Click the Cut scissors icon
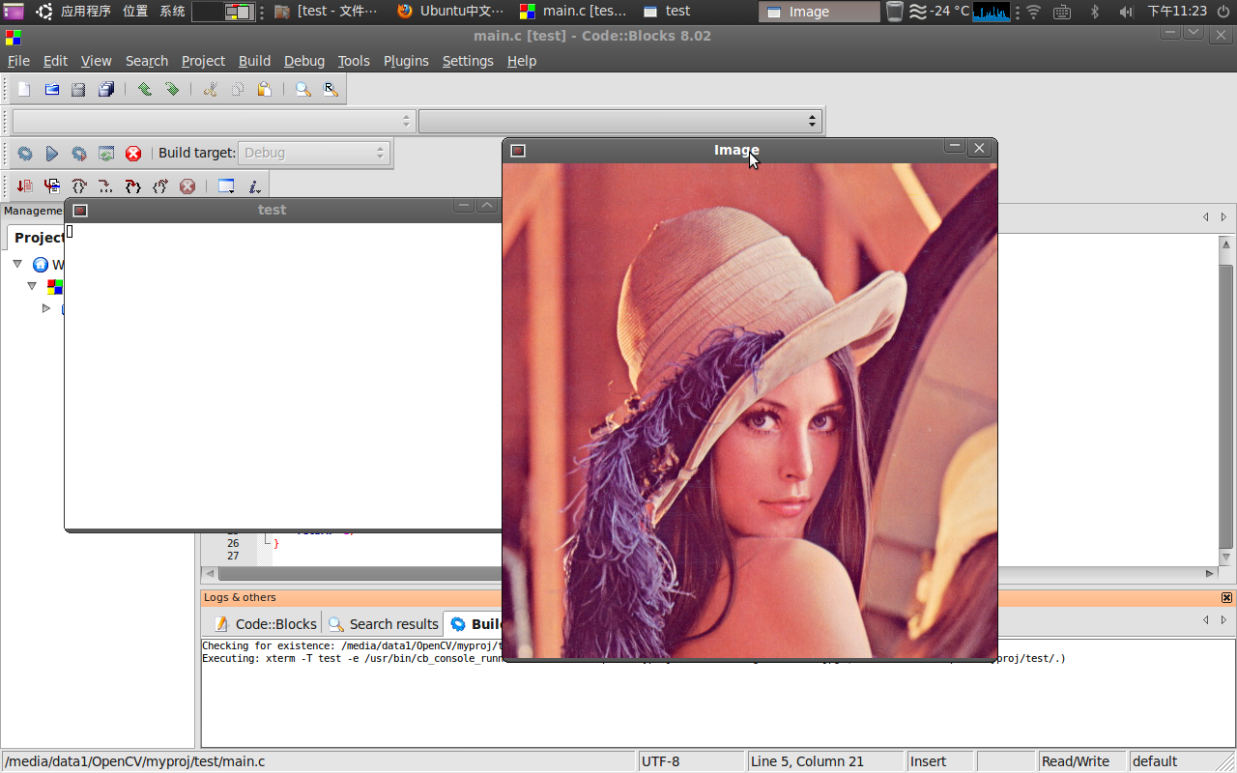Screen dimensions: 1237x773 coord(210,89)
